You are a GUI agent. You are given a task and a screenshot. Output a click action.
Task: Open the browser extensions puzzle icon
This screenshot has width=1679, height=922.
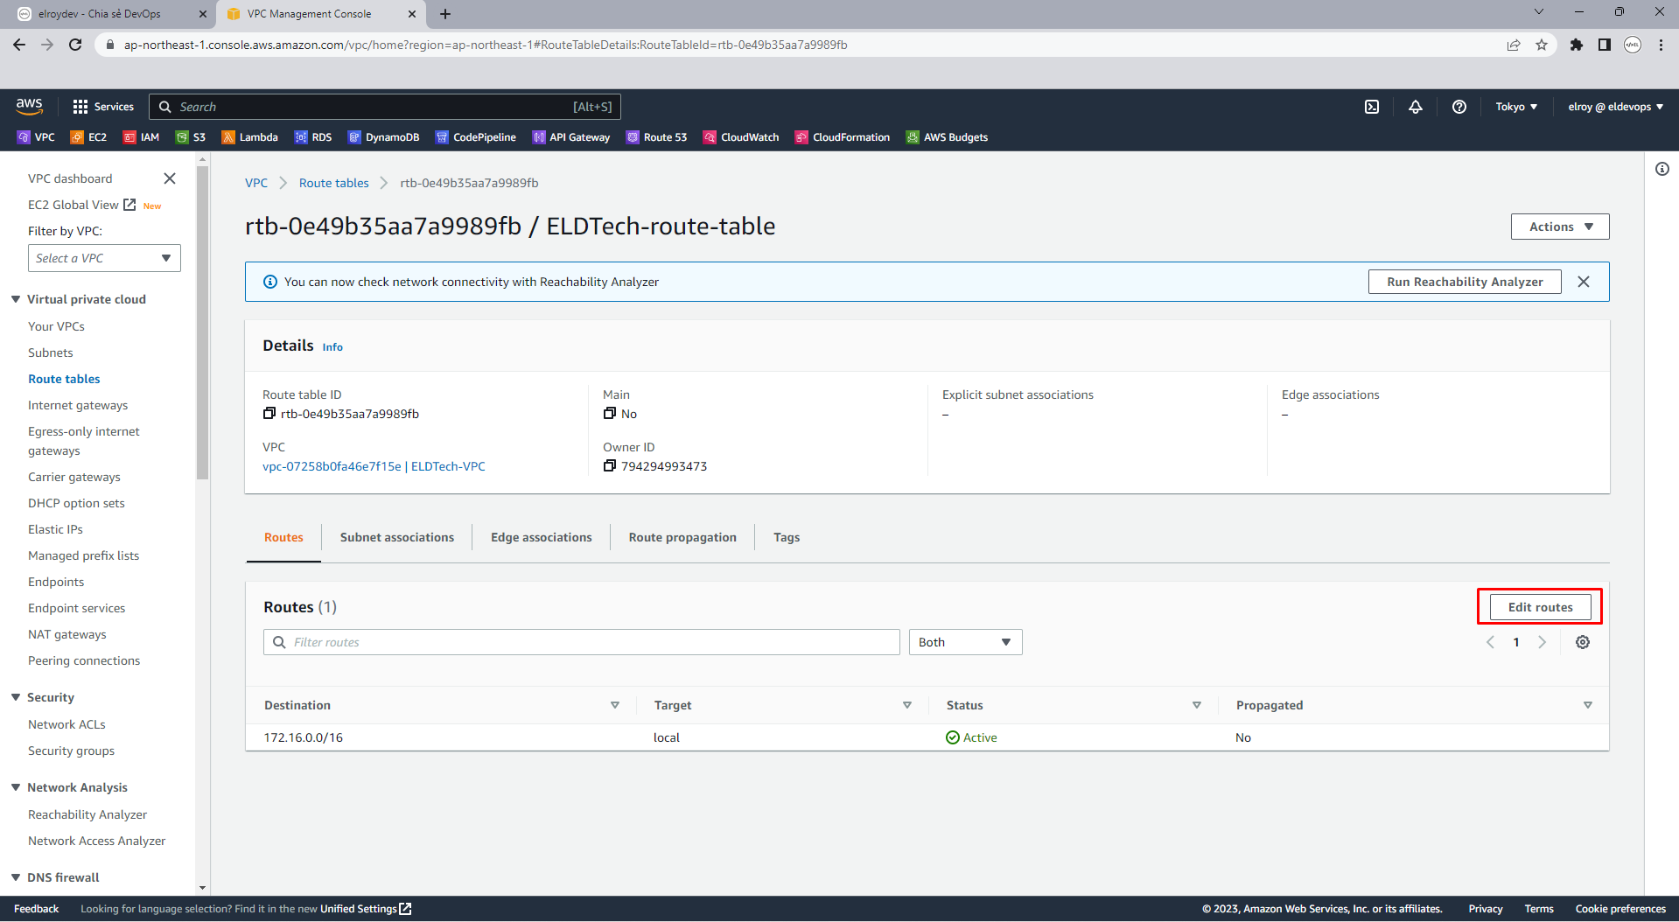1577,45
